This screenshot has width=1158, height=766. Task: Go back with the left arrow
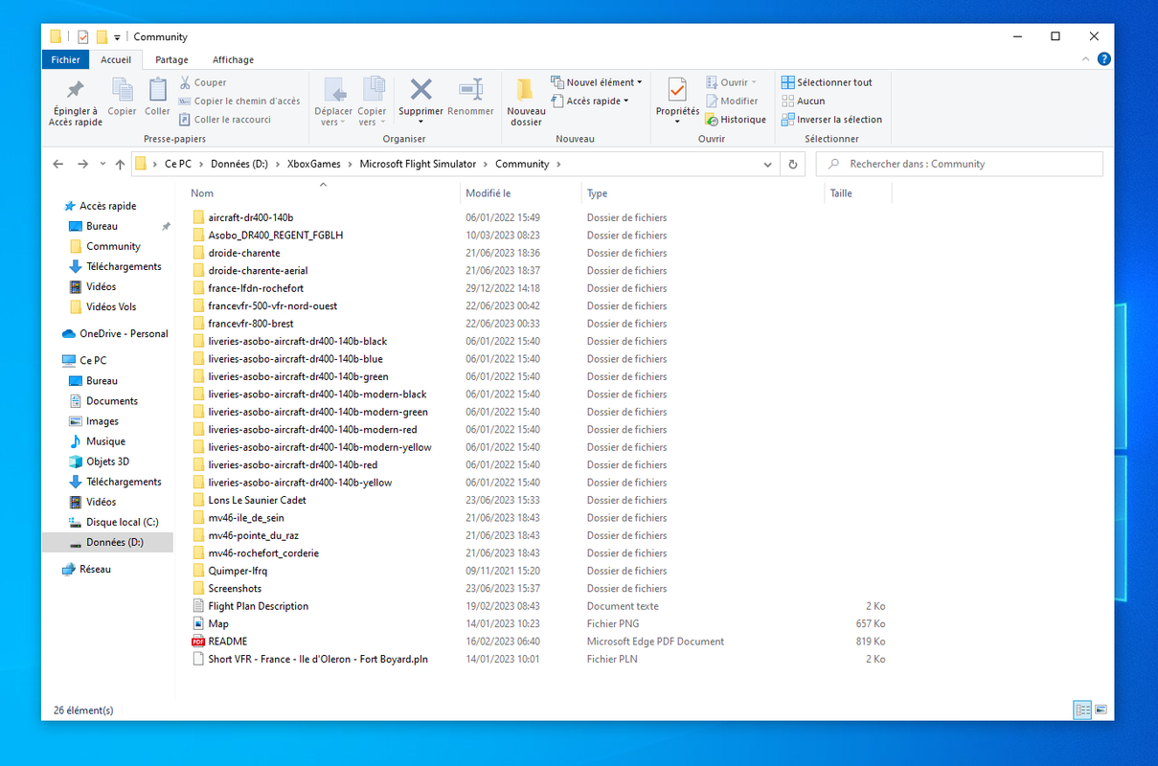(58, 164)
